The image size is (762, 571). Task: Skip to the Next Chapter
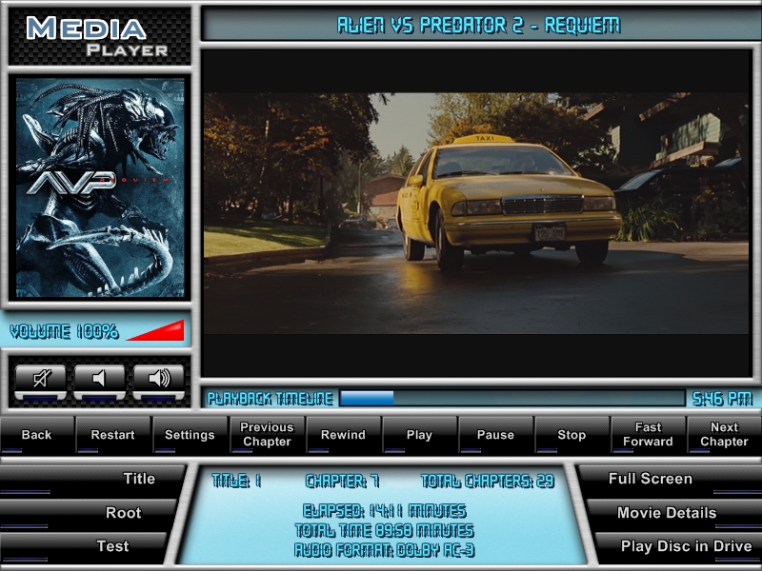pyautogui.click(x=724, y=435)
